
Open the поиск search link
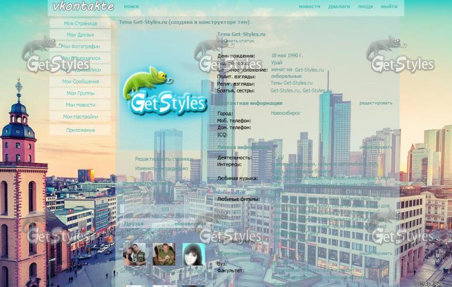(132, 6)
